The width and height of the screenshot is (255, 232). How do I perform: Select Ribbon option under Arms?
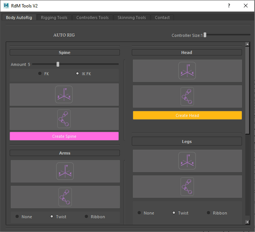tap(86, 216)
